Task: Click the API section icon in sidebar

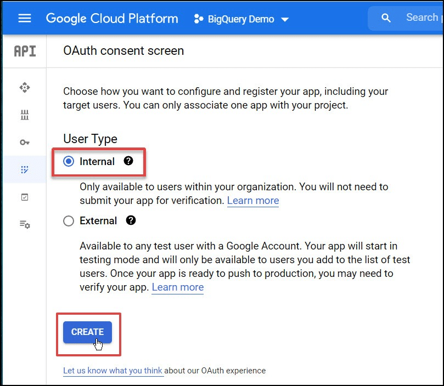Action: tap(25, 51)
